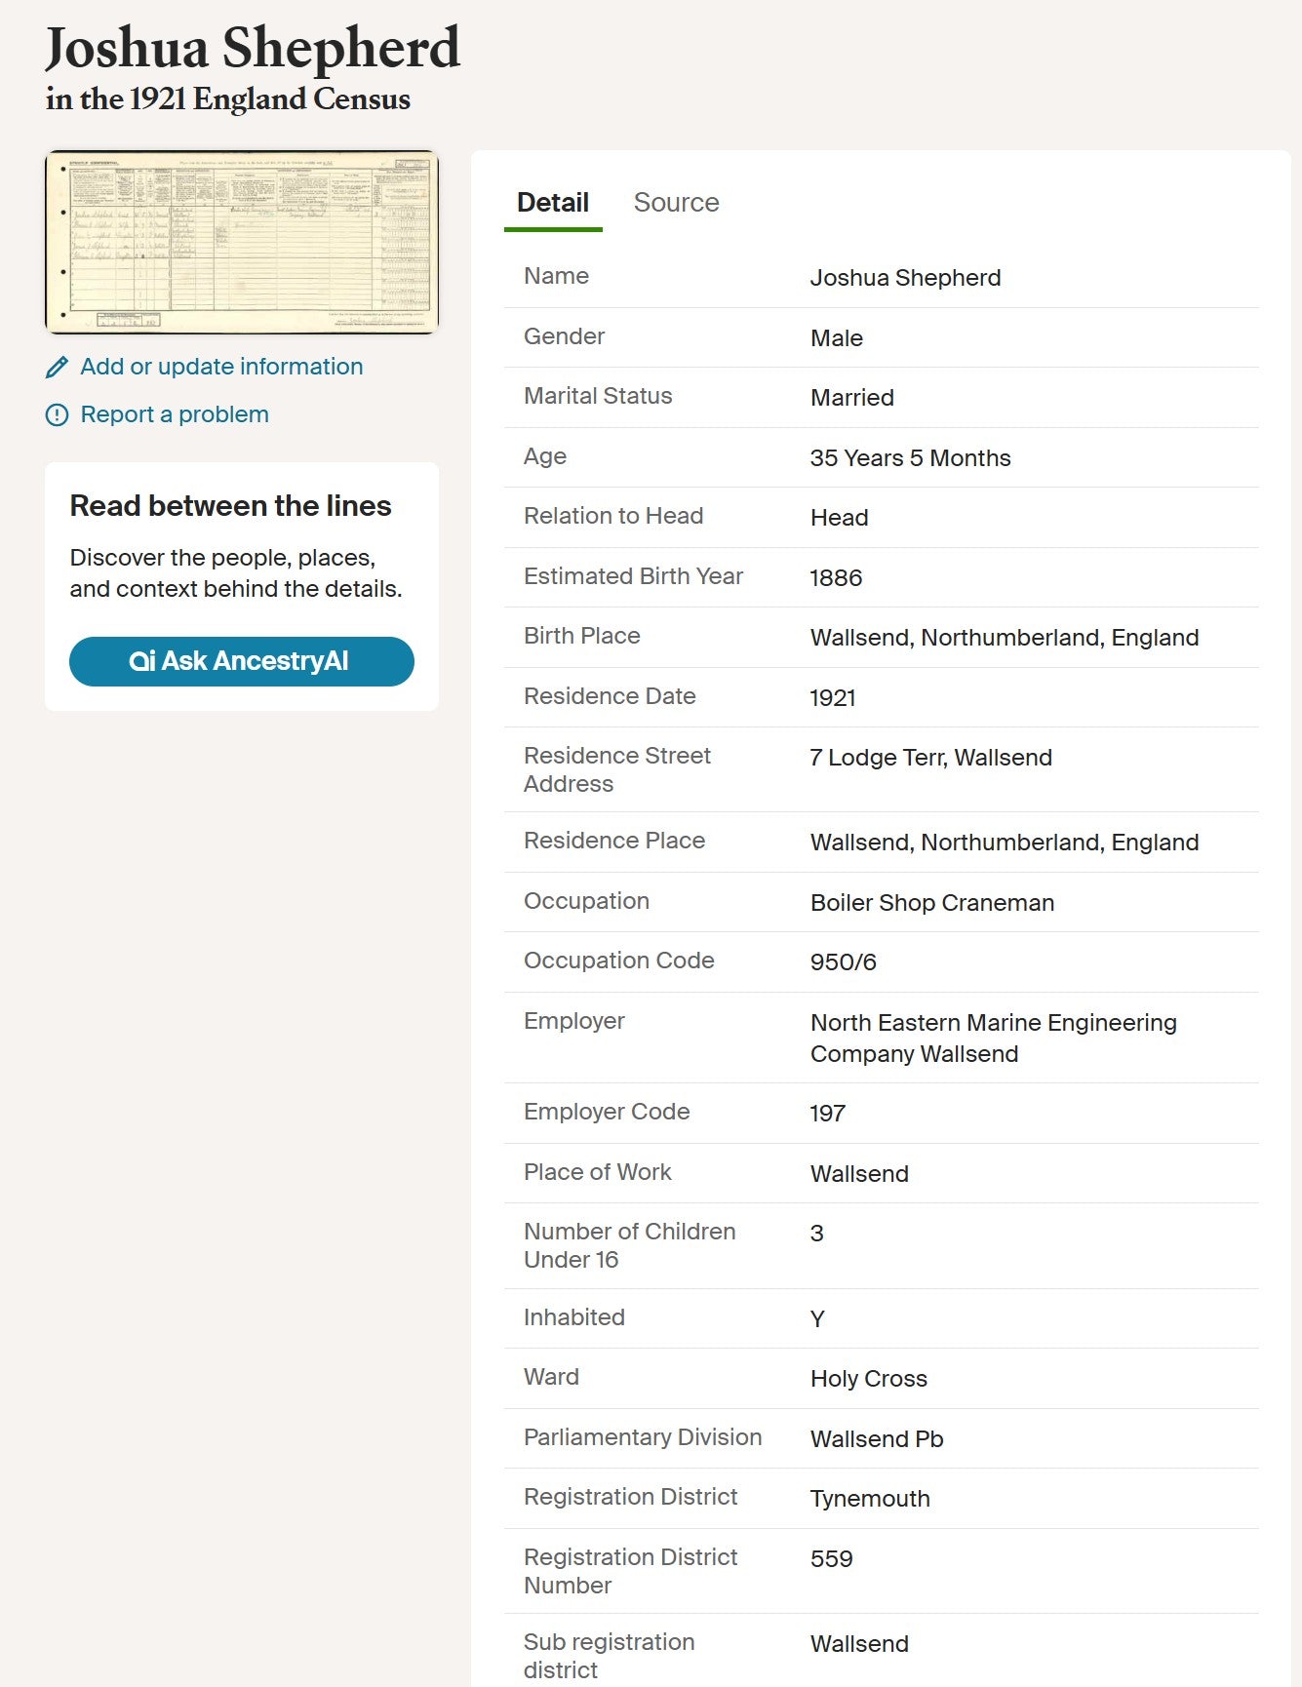Screen dimensions: 1302x1687
Task: Follow the Report a problem link
Action: point(175,414)
